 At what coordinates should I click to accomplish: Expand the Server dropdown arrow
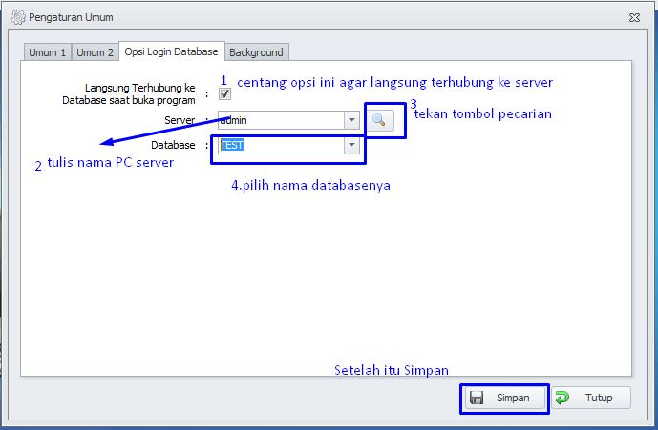coord(351,121)
